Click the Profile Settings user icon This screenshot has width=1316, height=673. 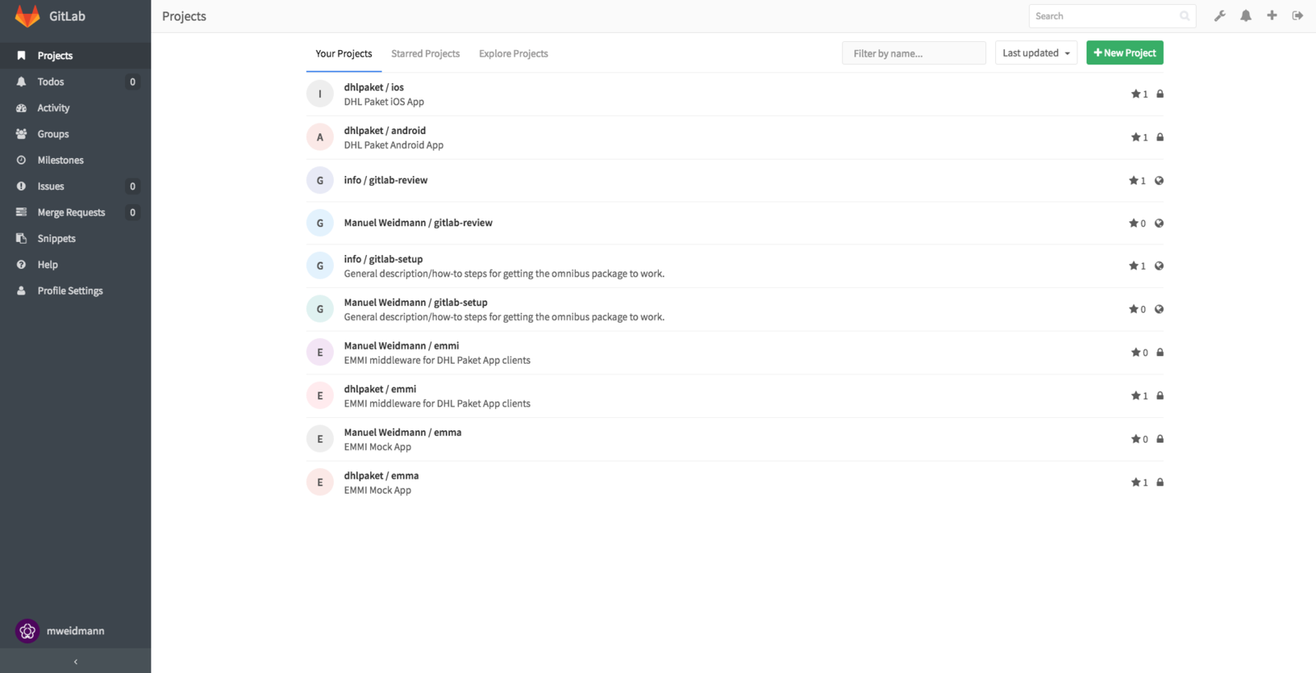(21, 291)
